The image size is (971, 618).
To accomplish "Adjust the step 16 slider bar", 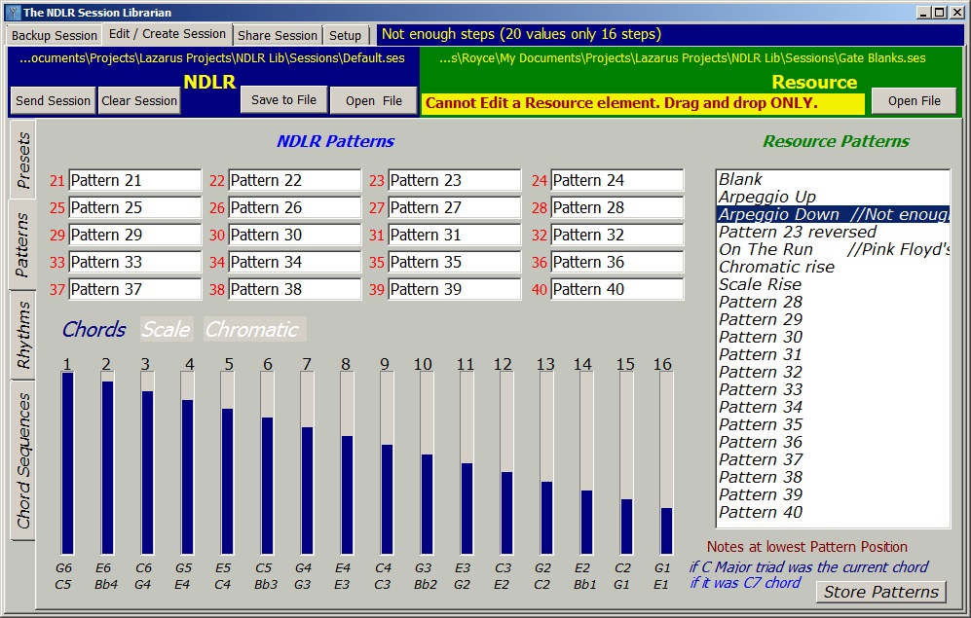I will pyautogui.click(x=666, y=463).
